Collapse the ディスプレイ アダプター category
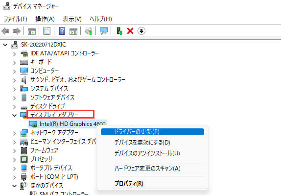The width and height of the screenshot is (281, 195). 15,115
